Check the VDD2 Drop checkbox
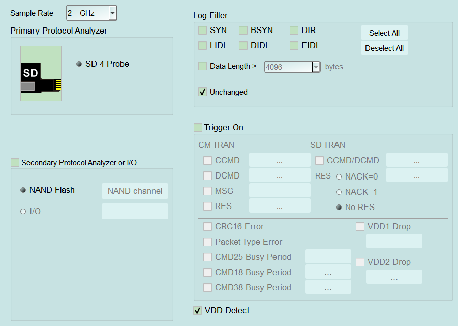The height and width of the screenshot is (326, 458). [x=360, y=262]
